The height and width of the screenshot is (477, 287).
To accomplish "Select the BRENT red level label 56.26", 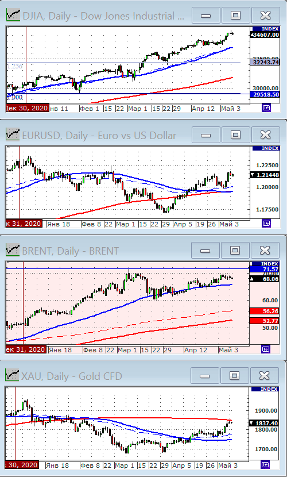I will click(x=264, y=311).
